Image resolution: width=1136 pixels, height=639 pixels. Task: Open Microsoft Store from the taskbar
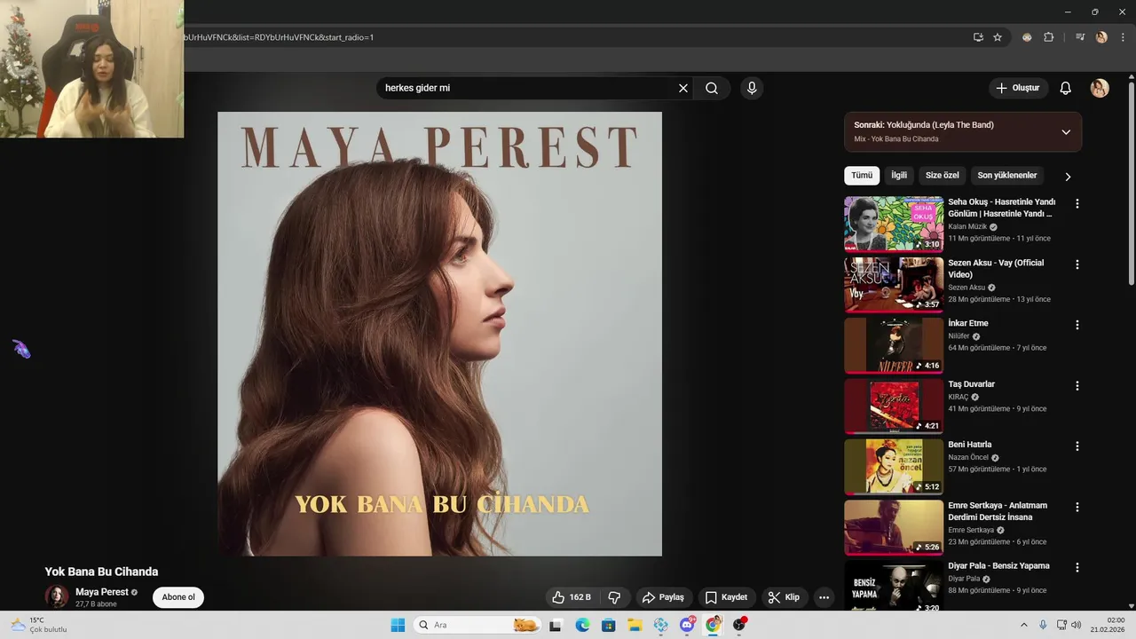coord(608,625)
